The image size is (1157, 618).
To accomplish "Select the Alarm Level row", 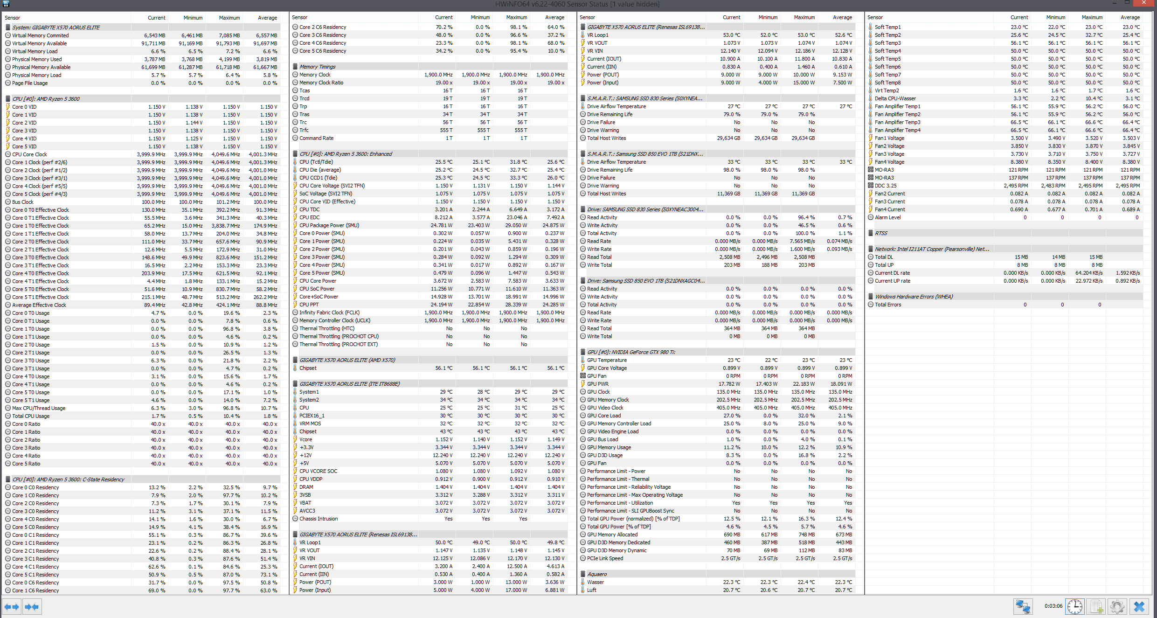I will pos(1005,217).
